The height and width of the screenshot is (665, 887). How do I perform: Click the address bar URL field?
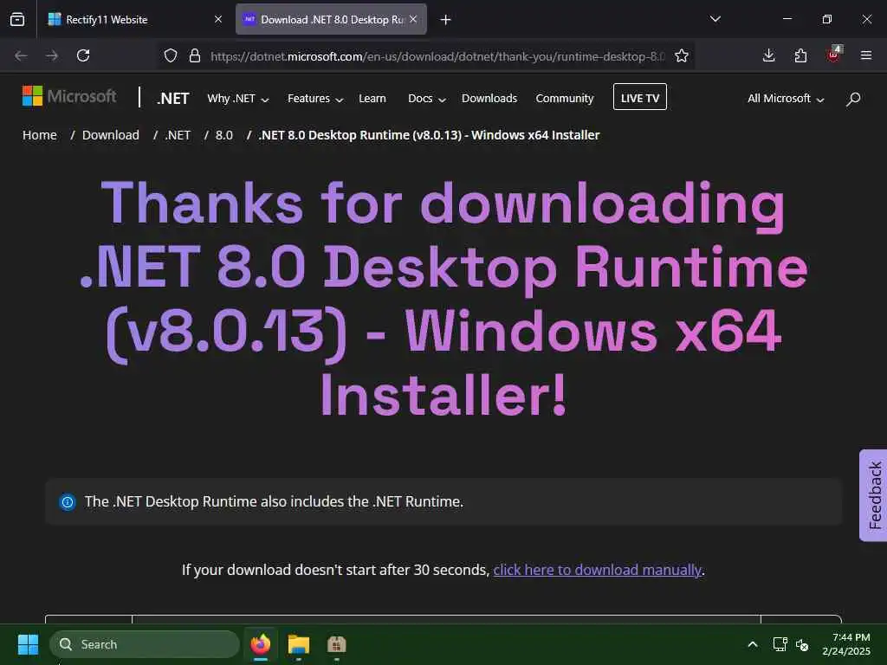437,56
